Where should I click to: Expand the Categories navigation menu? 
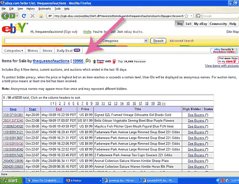(13, 50)
